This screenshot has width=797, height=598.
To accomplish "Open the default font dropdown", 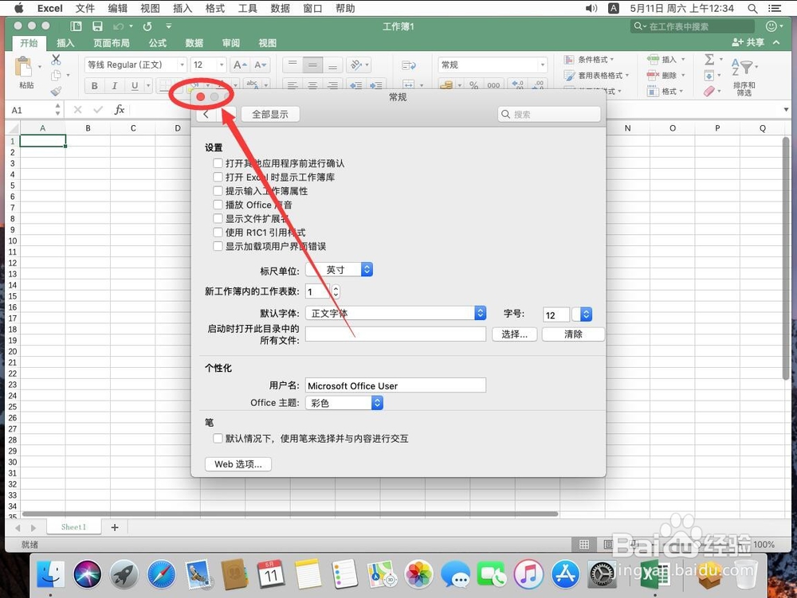I will click(x=396, y=313).
